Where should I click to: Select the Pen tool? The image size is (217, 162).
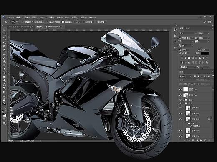coord(4,84)
